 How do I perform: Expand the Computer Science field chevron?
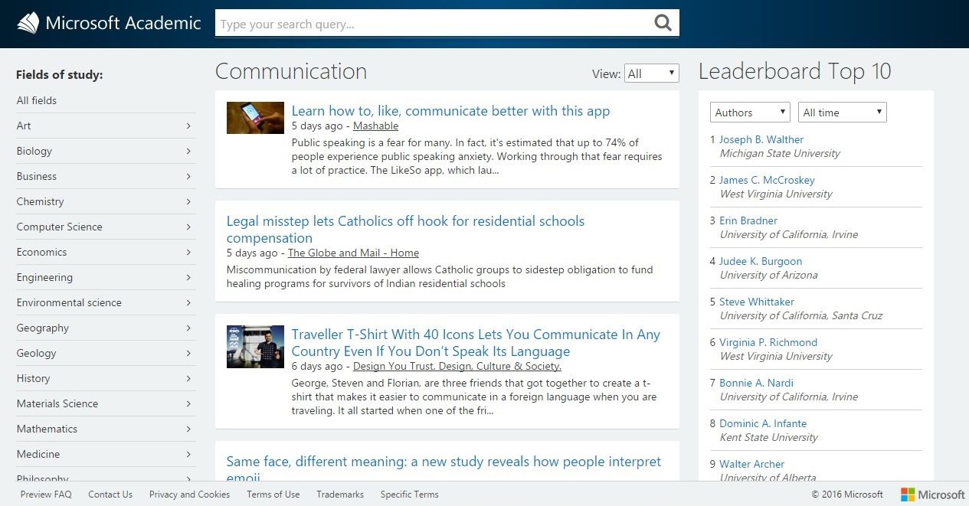click(188, 227)
